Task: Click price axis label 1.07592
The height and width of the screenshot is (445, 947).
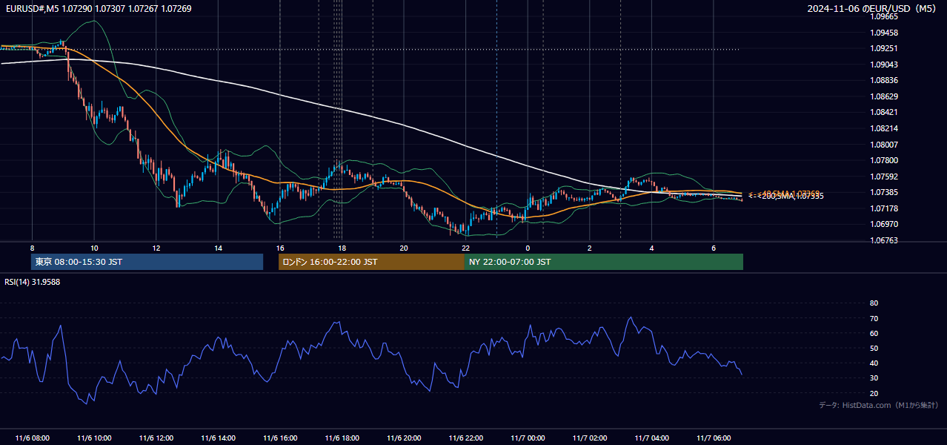Action: (884, 177)
